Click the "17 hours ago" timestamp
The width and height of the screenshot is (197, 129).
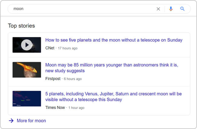[x=67, y=48]
